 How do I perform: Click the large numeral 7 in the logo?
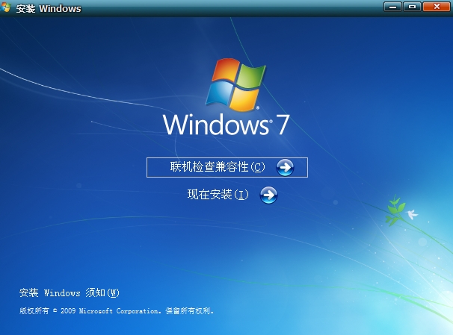coord(283,123)
